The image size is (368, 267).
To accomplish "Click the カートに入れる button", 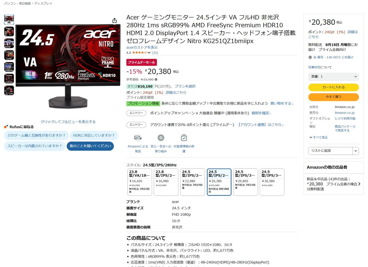I will [x=333, y=87].
